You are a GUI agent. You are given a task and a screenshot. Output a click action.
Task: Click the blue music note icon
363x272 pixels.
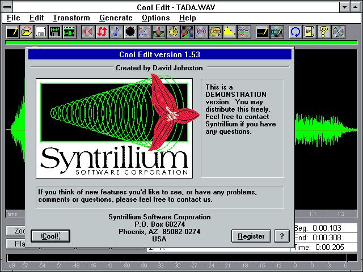116,32
